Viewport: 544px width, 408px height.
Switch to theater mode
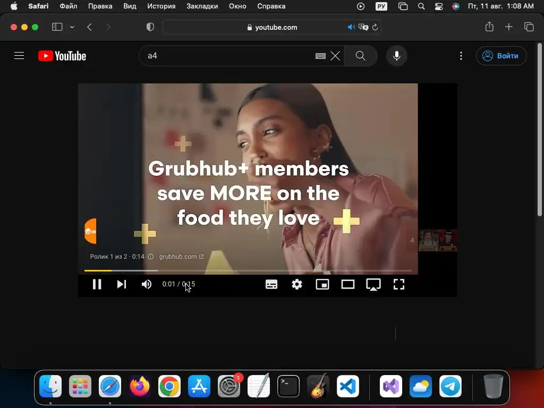pyautogui.click(x=347, y=285)
